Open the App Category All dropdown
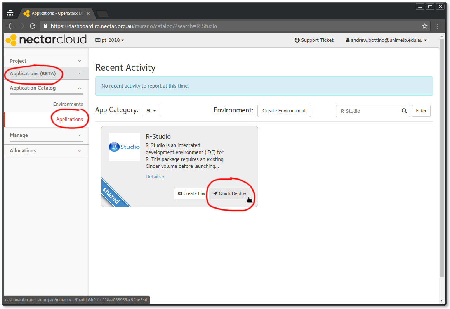The image size is (450, 309). [x=151, y=110]
